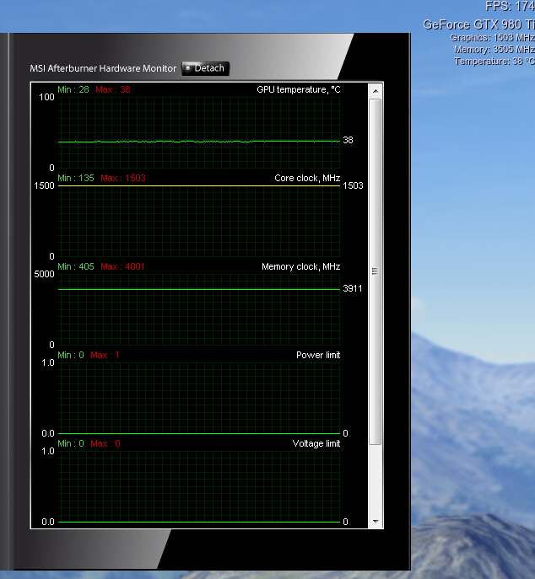Click the current core clock reading 1503
Image resolution: width=535 pixels, height=579 pixels.
tap(353, 185)
